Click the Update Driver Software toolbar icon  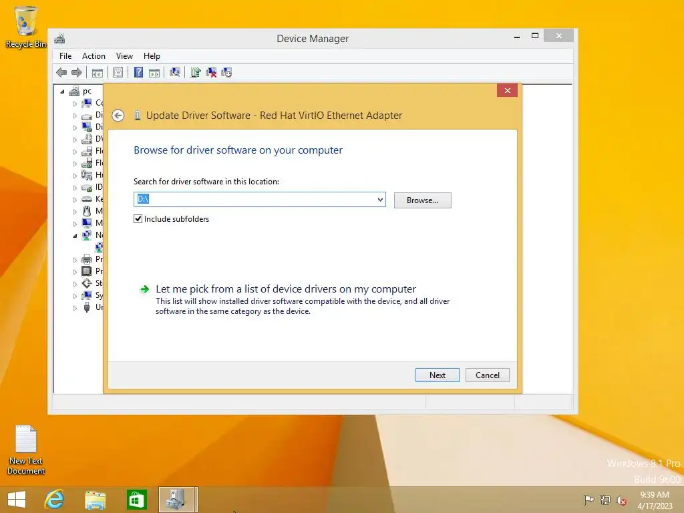[196, 72]
